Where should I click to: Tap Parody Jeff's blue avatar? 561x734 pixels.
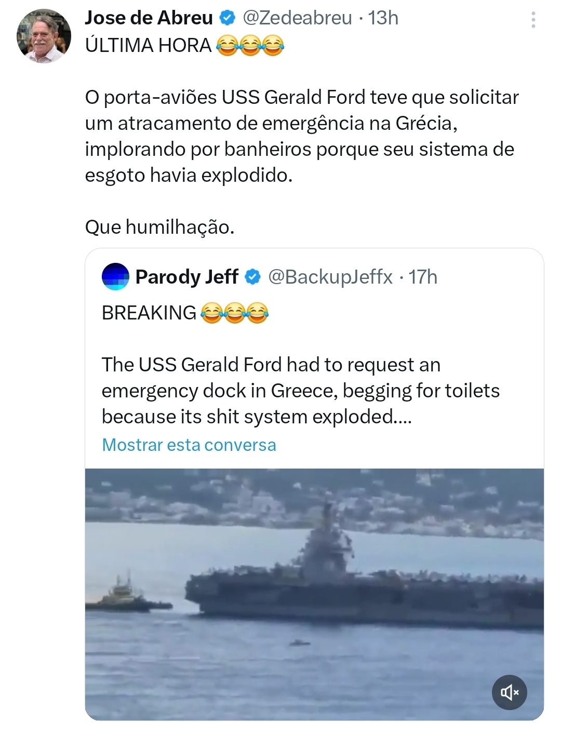point(115,276)
